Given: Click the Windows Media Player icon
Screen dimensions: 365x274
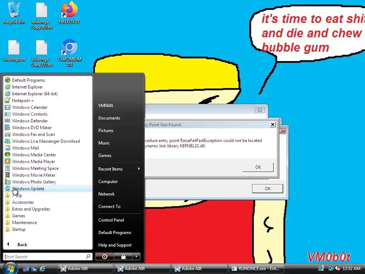Looking at the screenshot, I should tap(7, 161).
